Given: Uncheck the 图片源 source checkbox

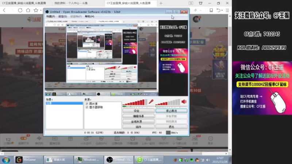Looking at the screenshot, I should (x=87, y=104).
